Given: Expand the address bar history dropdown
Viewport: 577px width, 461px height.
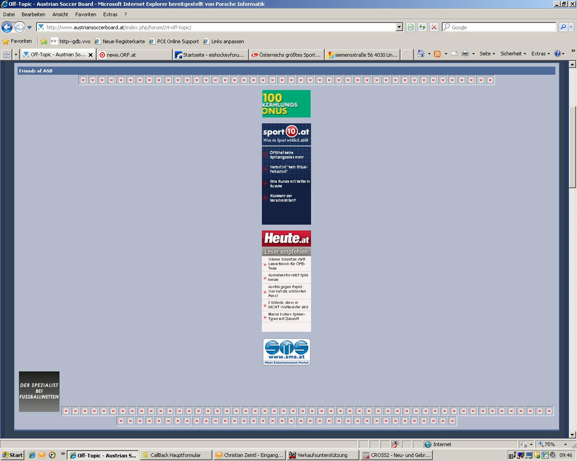Looking at the screenshot, I should [399, 27].
